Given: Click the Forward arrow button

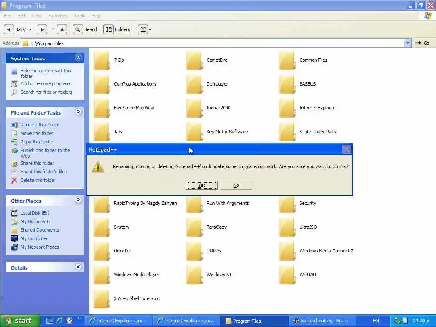Looking at the screenshot, I should pos(42,29).
